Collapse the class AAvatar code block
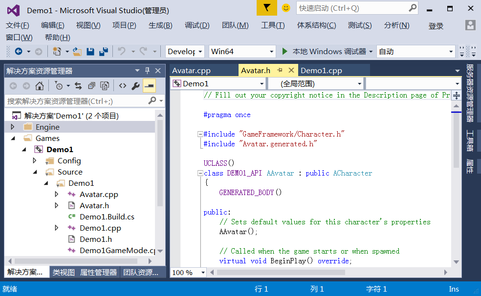481x296 pixels. tap(200, 173)
